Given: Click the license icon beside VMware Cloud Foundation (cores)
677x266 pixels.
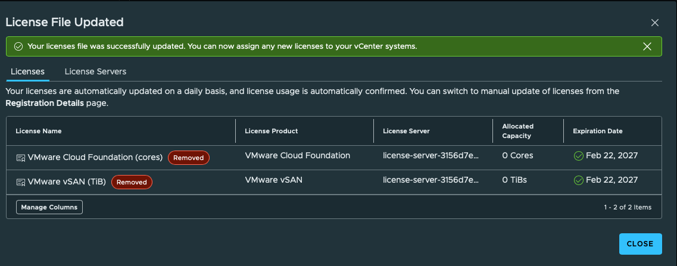Looking at the screenshot, I should pyautogui.click(x=21, y=158).
